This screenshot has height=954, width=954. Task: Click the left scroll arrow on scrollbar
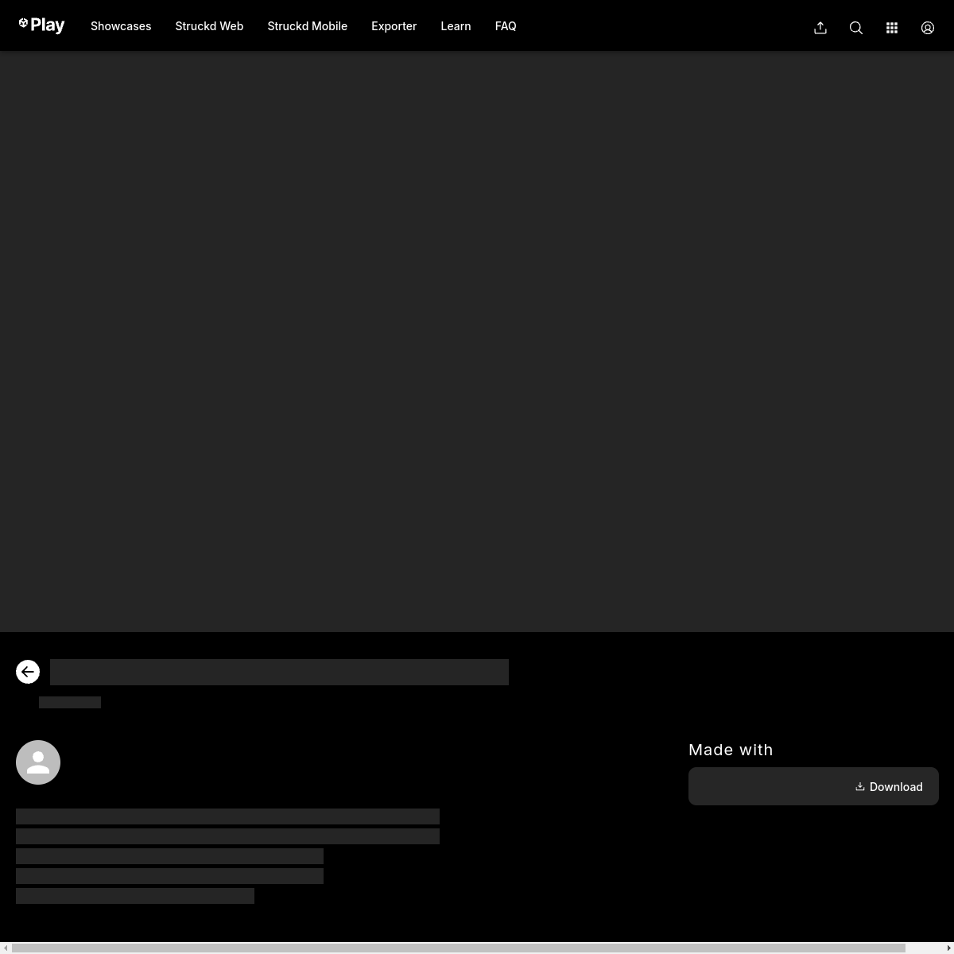(x=5, y=948)
